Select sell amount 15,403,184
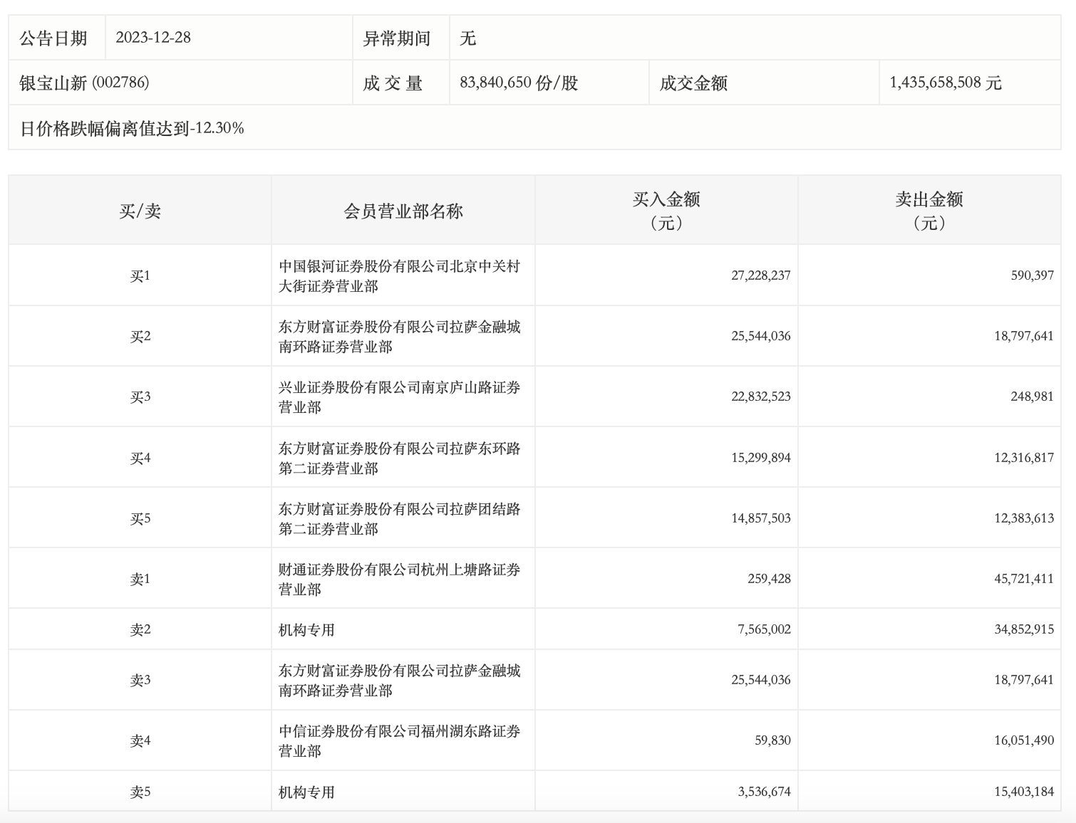This screenshot has width=1076, height=823. click(x=1024, y=792)
